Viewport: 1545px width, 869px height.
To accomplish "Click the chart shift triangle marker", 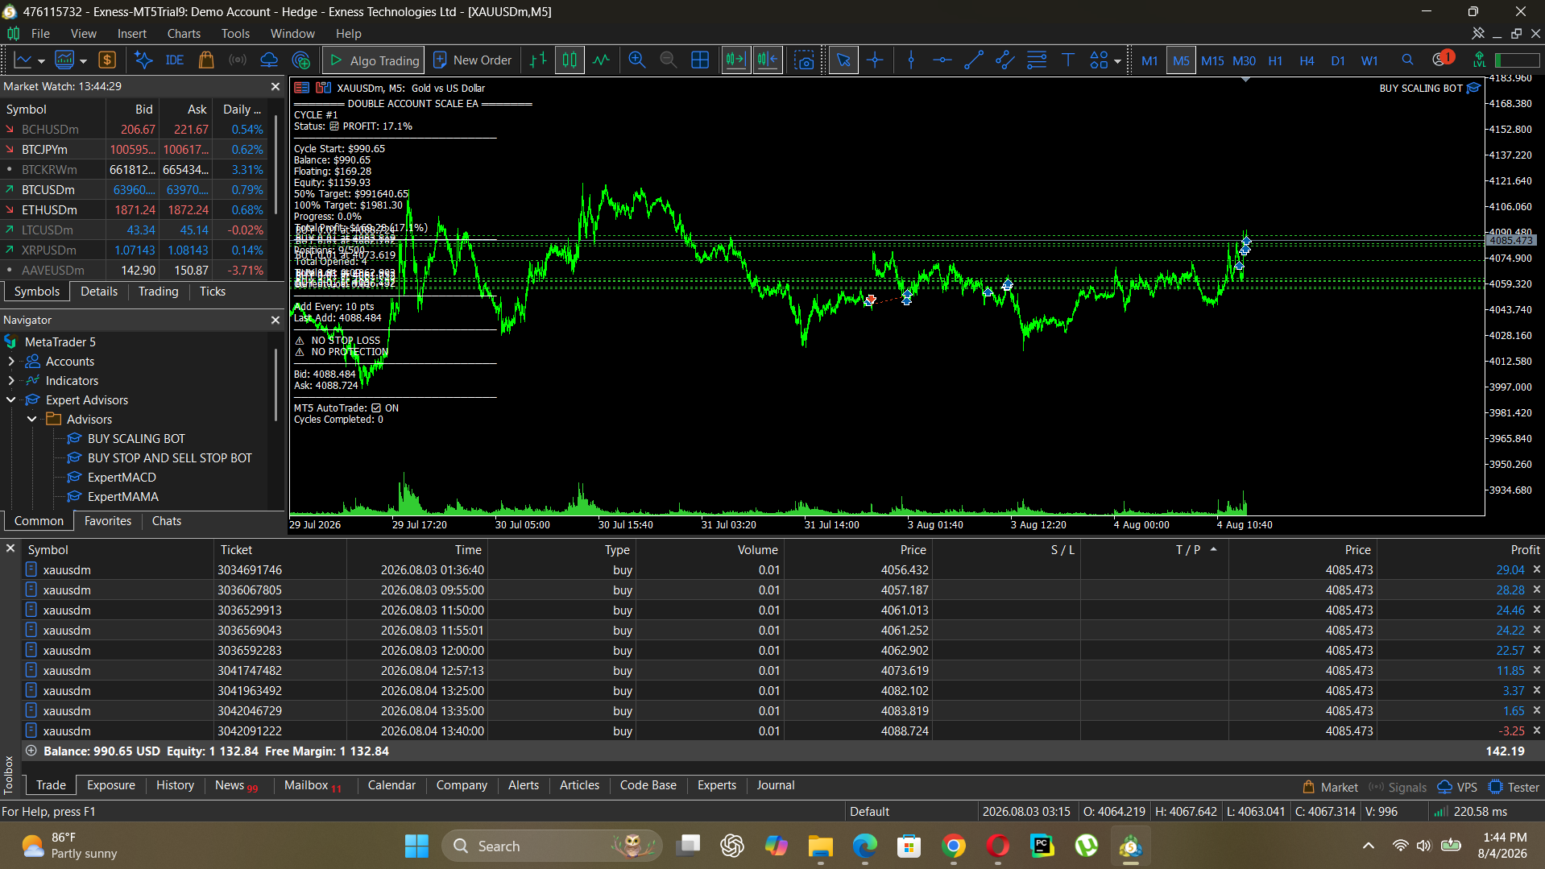I will [x=1245, y=80].
